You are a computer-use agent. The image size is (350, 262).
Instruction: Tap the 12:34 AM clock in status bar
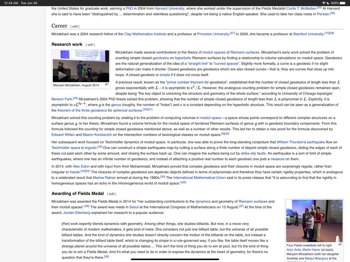(x=11, y=3)
